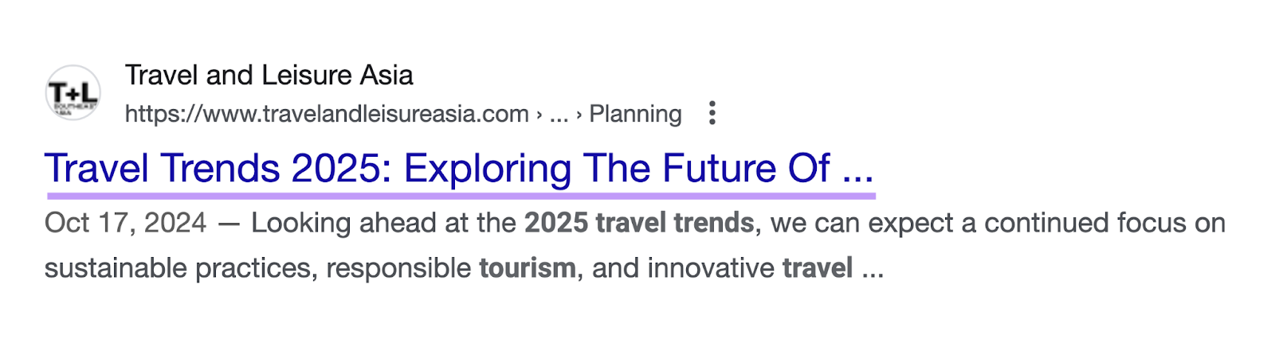Click the word "responsible" in the snippet

(398, 268)
